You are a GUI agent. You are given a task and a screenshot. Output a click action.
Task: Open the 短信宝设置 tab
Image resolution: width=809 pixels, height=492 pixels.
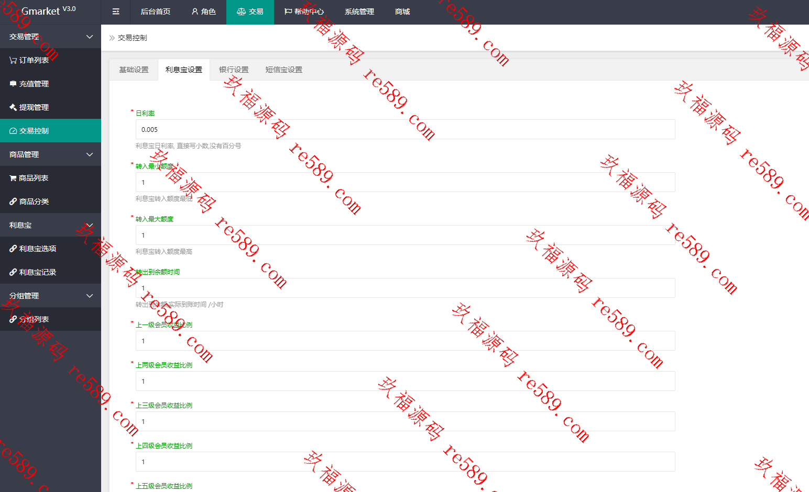[283, 70]
